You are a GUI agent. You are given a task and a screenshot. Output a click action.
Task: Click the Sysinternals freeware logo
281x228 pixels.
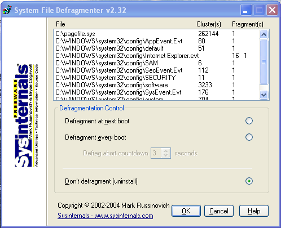(26, 115)
